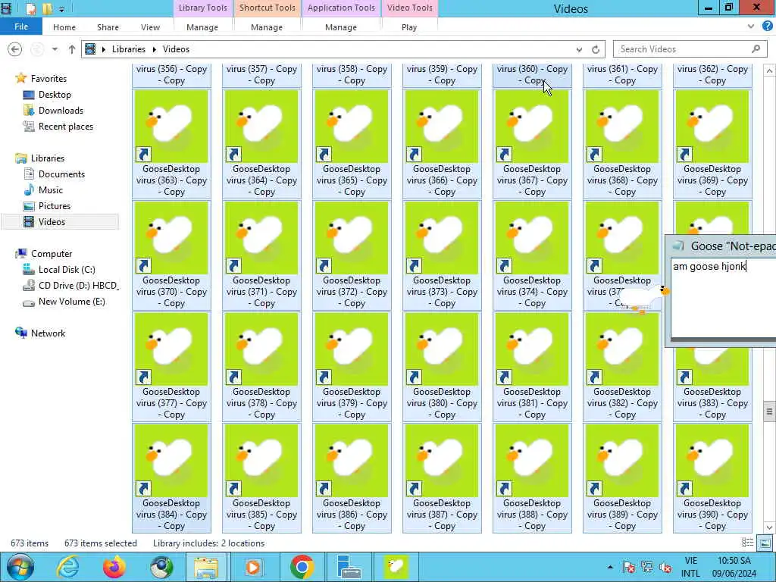Open the media player taskbar icon
The image size is (776, 582).
tap(253, 567)
